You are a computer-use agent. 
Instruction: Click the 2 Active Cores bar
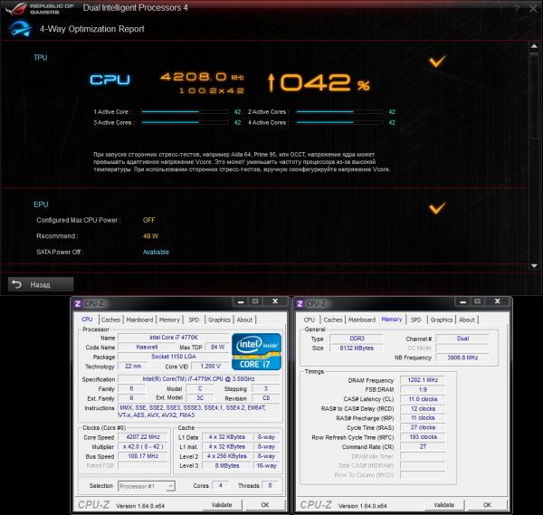tap(339, 112)
